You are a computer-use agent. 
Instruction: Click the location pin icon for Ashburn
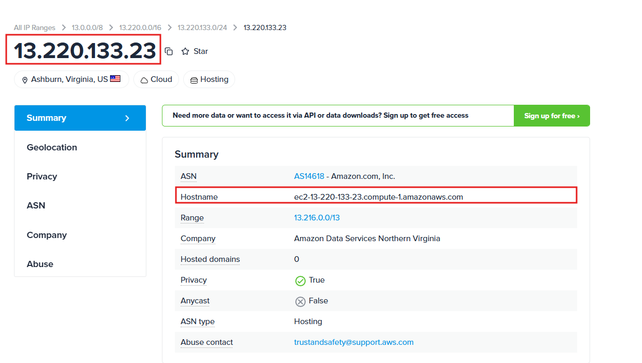[x=24, y=80]
